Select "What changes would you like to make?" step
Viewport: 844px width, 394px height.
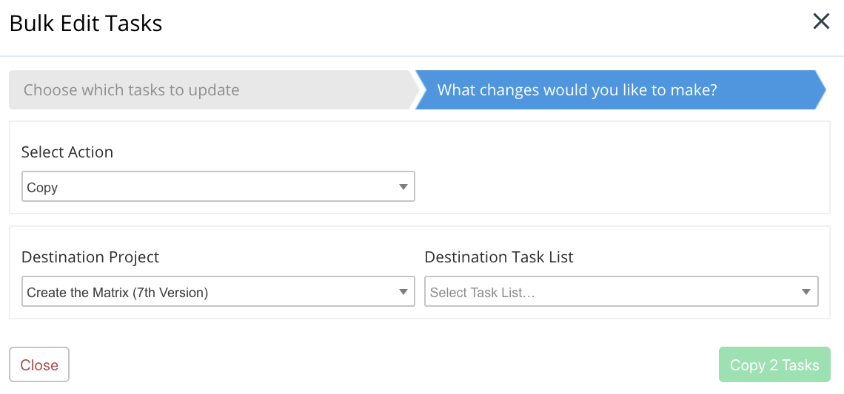(577, 90)
